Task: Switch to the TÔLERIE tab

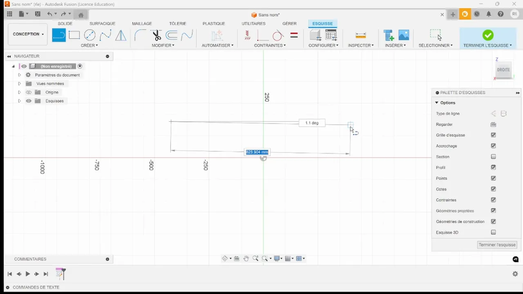Action: (x=178, y=24)
